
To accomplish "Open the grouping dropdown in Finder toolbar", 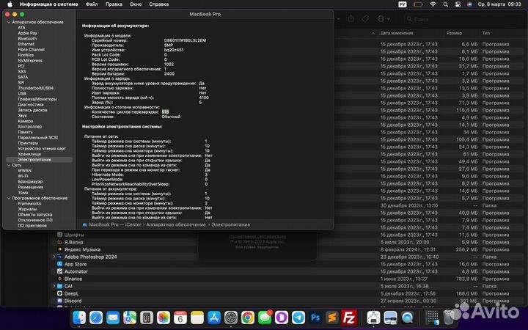I will tap(338, 19).
